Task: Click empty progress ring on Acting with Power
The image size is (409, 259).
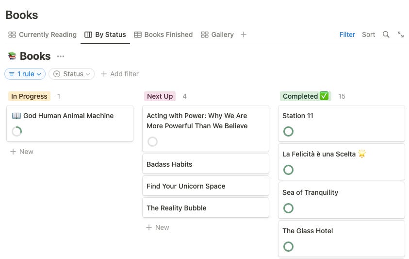Action: [153, 142]
